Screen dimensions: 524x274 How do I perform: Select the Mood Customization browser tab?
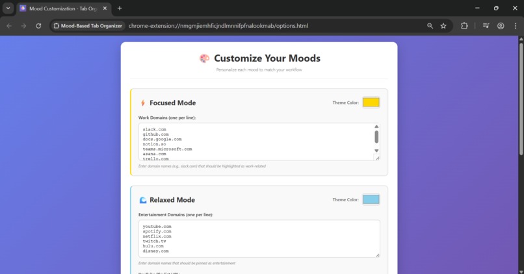click(63, 8)
